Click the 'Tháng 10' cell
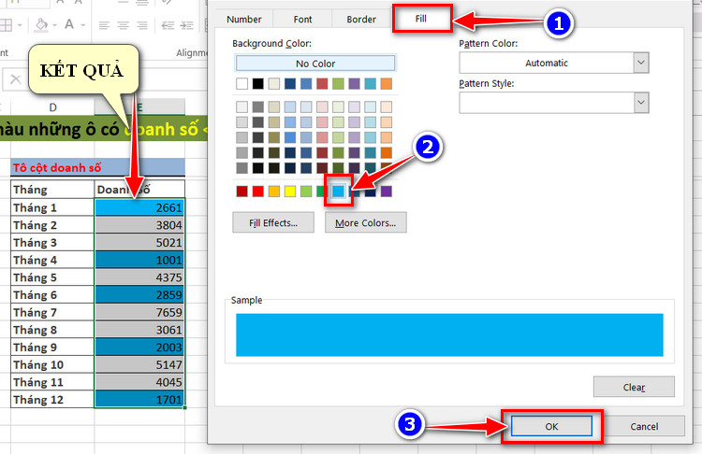This screenshot has height=454, width=702. [52, 364]
